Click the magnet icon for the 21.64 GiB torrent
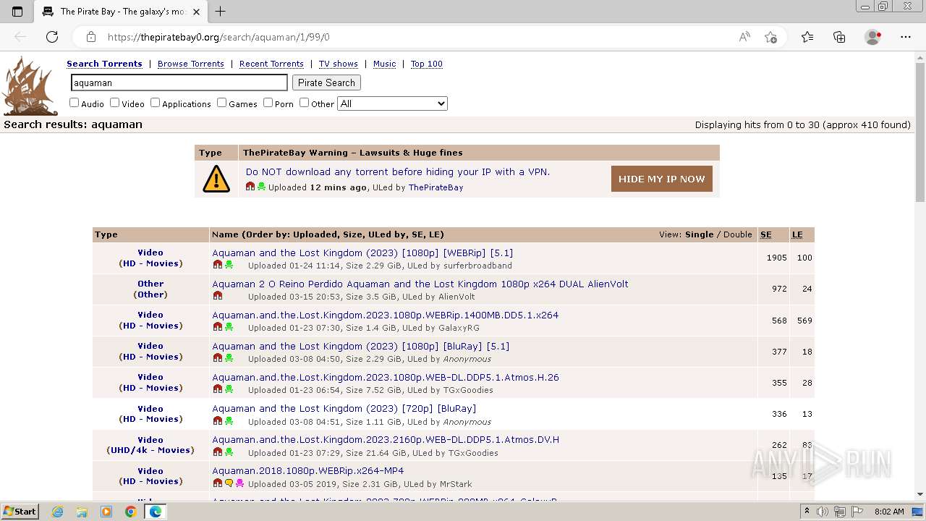This screenshot has height=521, width=926. point(217,452)
